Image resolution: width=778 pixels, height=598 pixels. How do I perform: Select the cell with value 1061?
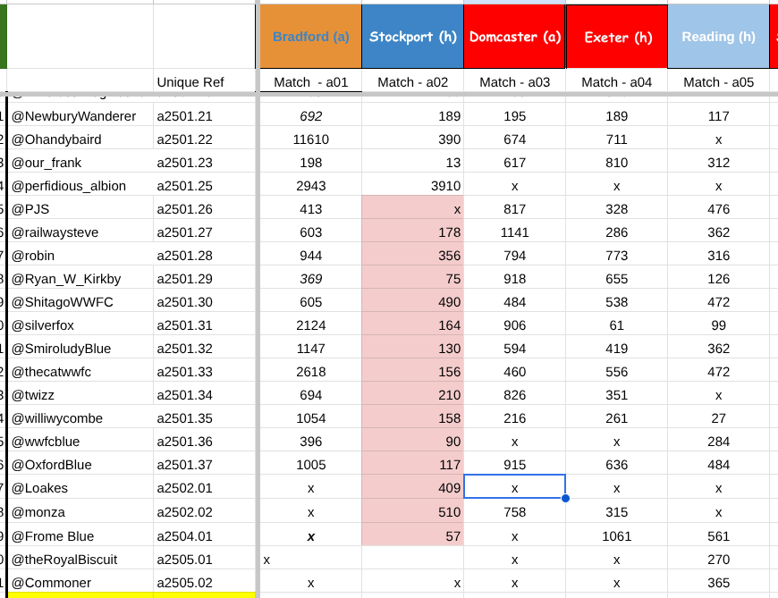617,536
